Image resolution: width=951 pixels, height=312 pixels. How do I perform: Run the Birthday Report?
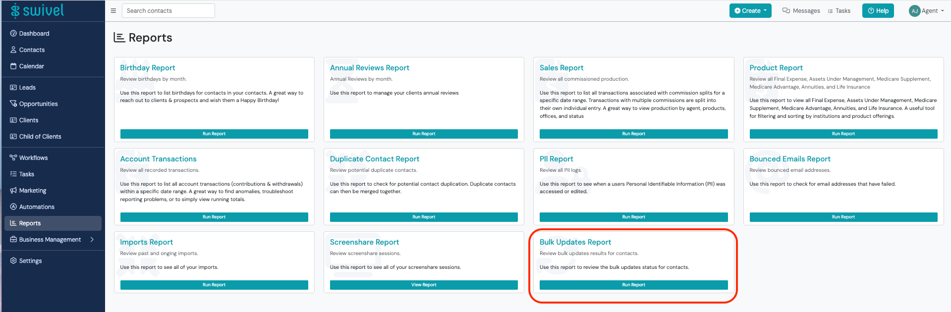pos(214,134)
